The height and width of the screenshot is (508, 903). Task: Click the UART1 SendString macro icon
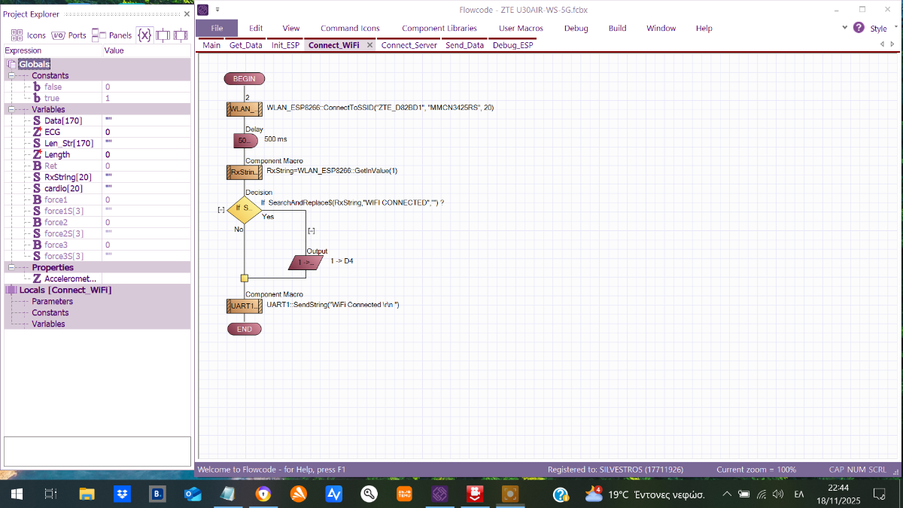(244, 305)
